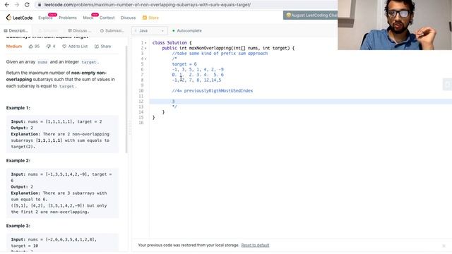This screenshot has height=254, width=452.
Task: Toggle the Autocomplete option
Action: [186, 30]
